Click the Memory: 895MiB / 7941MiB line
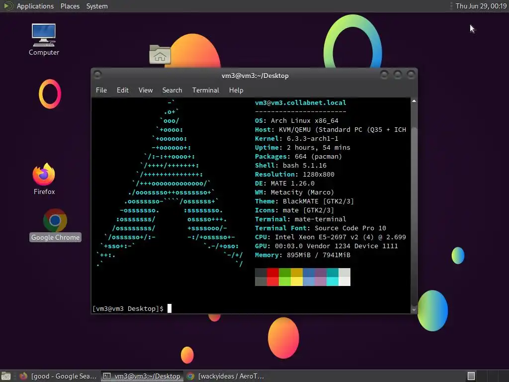The height and width of the screenshot is (382, 509). [x=303, y=255]
